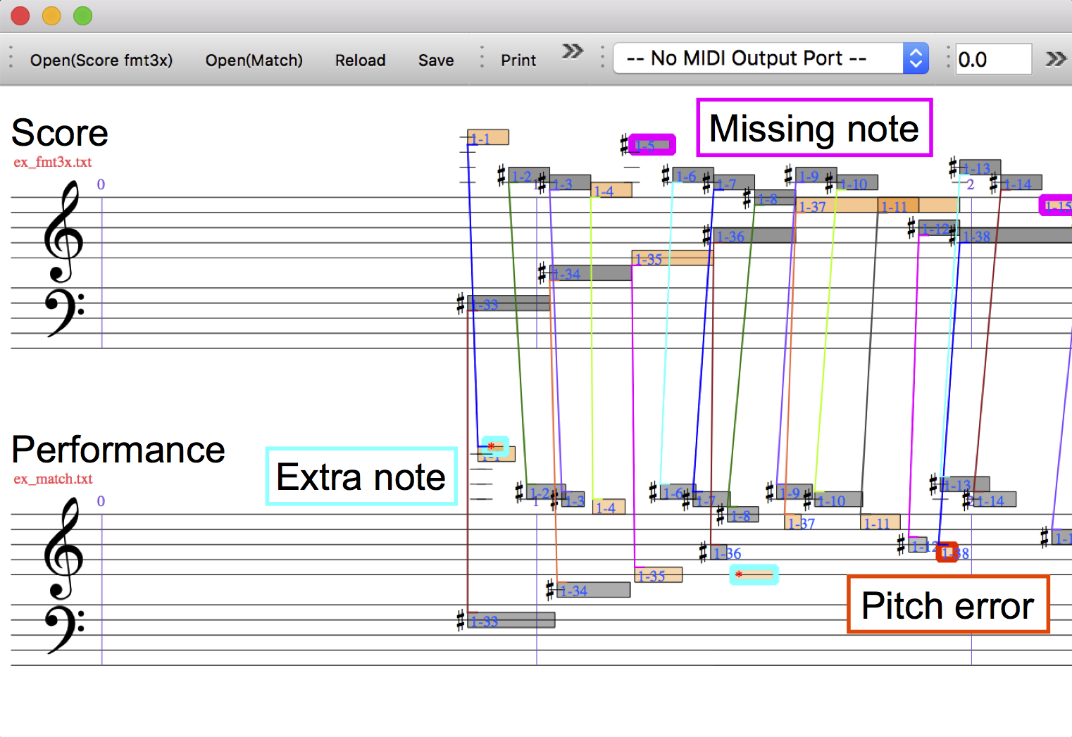Select score note 1-14
Viewport: 1072px width, 737px height.
tap(1021, 183)
